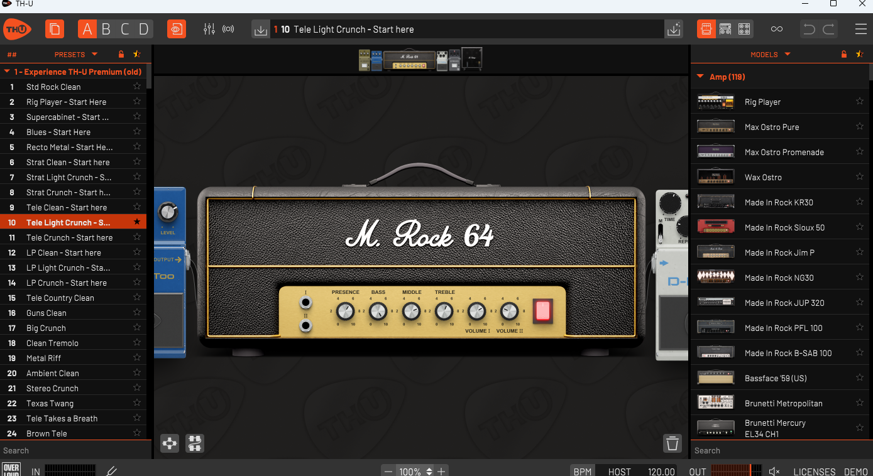
Task: Select variation B
Action: pyautogui.click(x=106, y=29)
